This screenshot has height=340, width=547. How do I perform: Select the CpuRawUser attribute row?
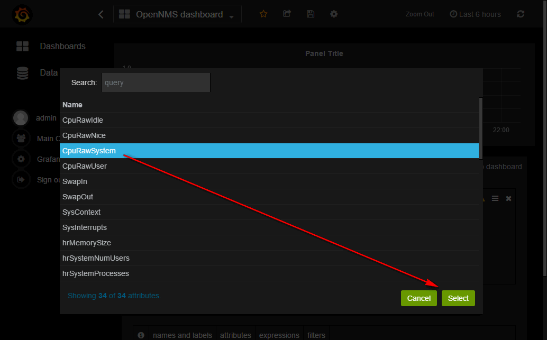point(269,166)
